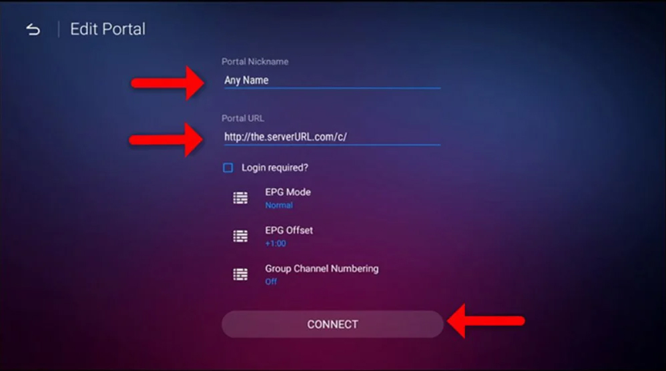Select the 'Off' channel numbering value
Image resolution: width=666 pixels, height=371 pixels.
tap(271, 282)
